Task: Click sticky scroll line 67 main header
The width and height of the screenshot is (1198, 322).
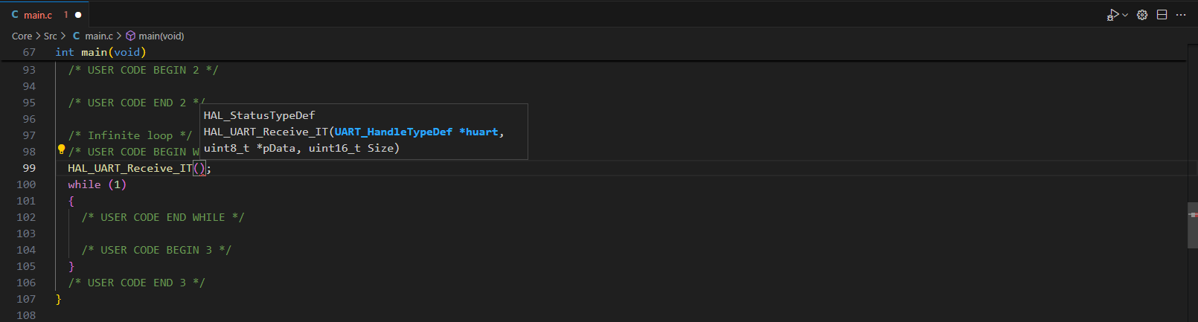Action: (x=100, y=52)
